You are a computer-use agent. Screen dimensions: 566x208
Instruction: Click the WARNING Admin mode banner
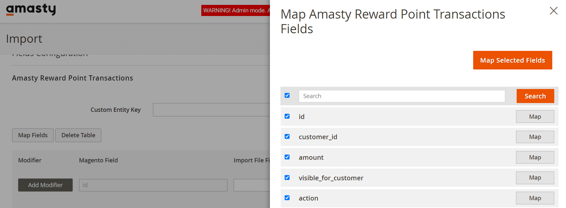tap(236, 10)
